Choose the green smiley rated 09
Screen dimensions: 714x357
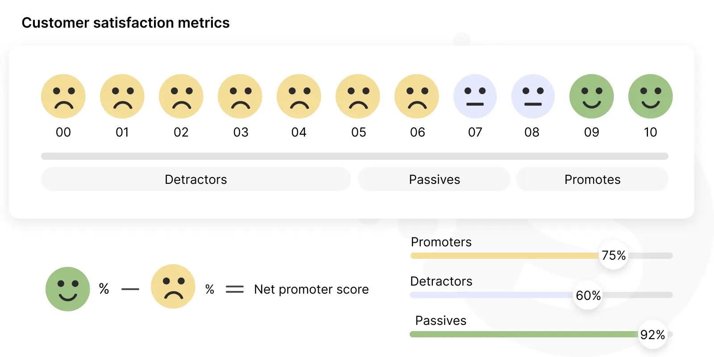(592, 96)
